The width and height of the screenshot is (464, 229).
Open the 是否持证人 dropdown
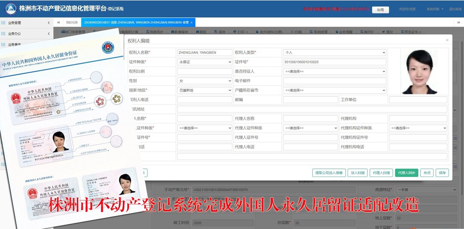coord(334,71)
